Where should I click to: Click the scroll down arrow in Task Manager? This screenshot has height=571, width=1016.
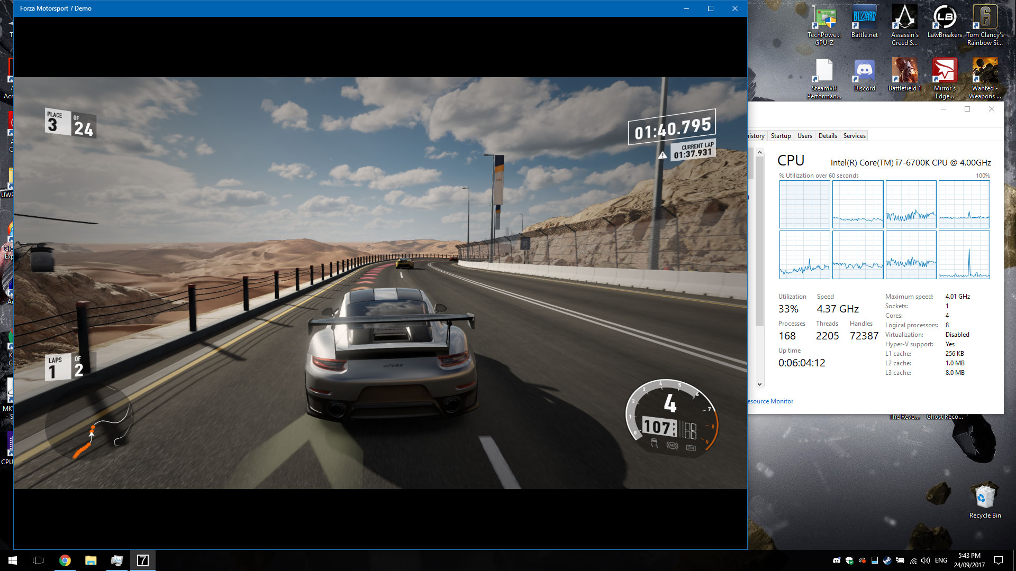click(x=760, y=384)
